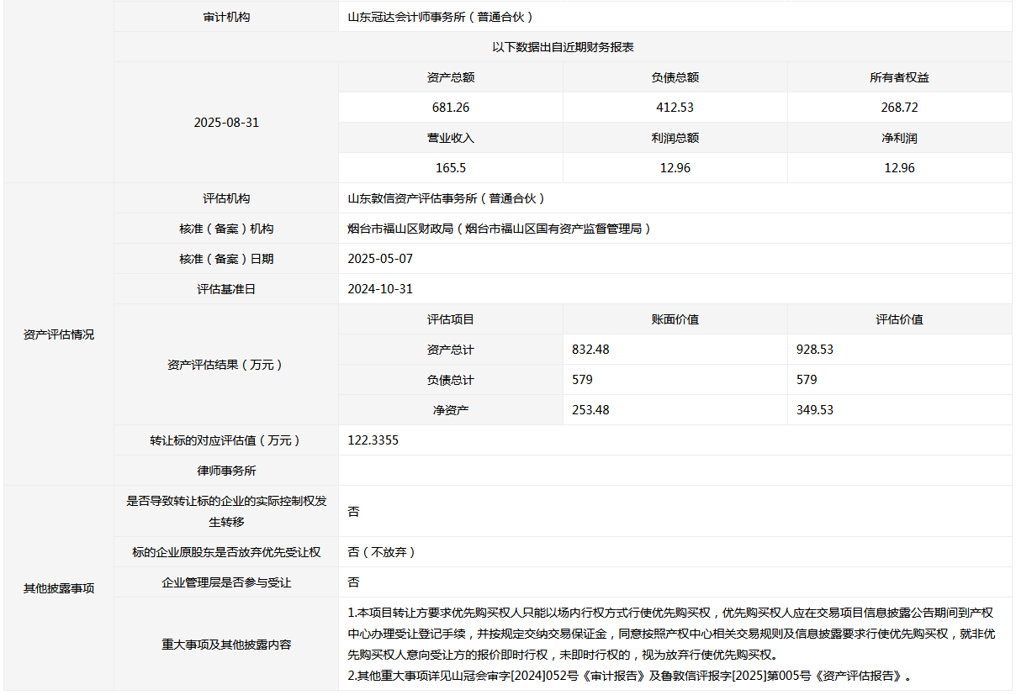Select the owner's equity value 268.72

[899, 108]
